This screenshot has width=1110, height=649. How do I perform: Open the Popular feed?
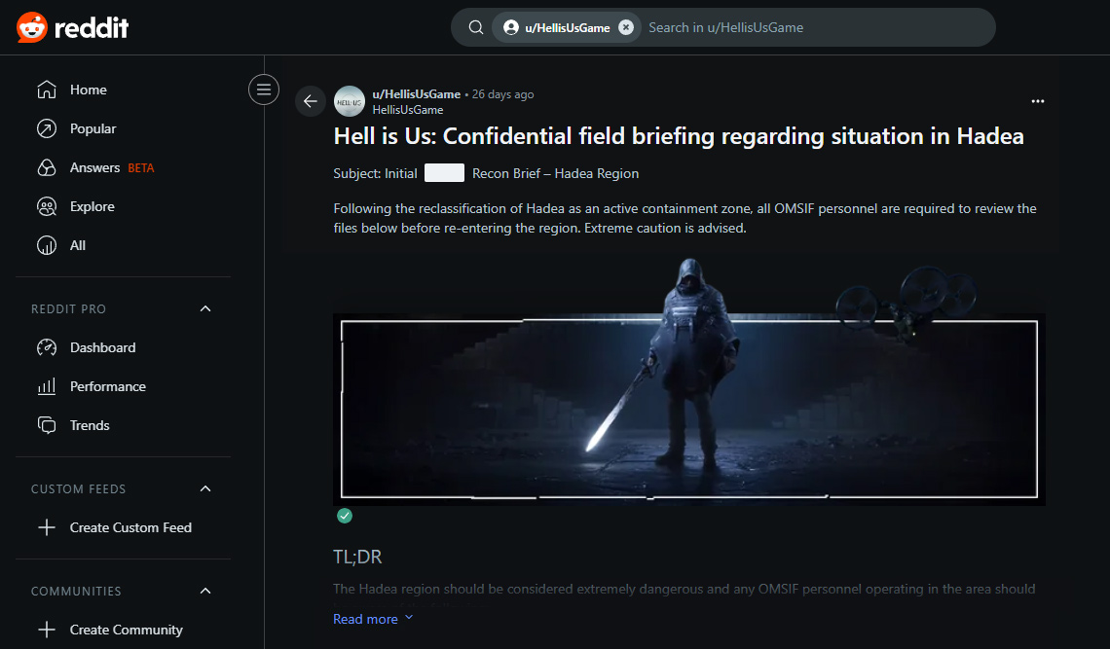(92, 128)
